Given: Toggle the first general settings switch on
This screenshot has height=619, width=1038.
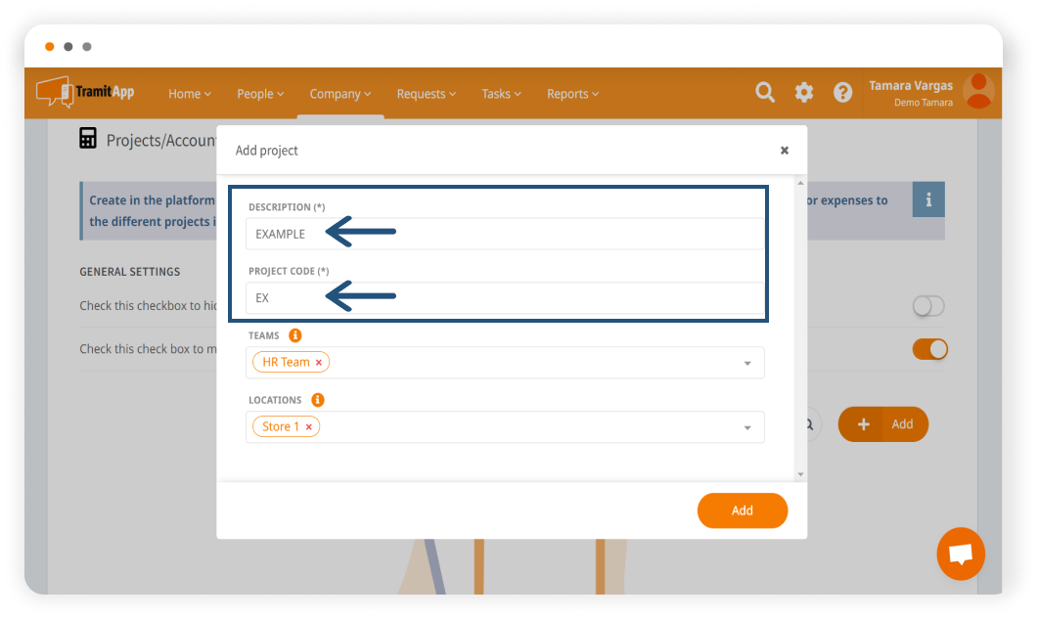Looking at the screenshot, I should click(x=928, y=306).
